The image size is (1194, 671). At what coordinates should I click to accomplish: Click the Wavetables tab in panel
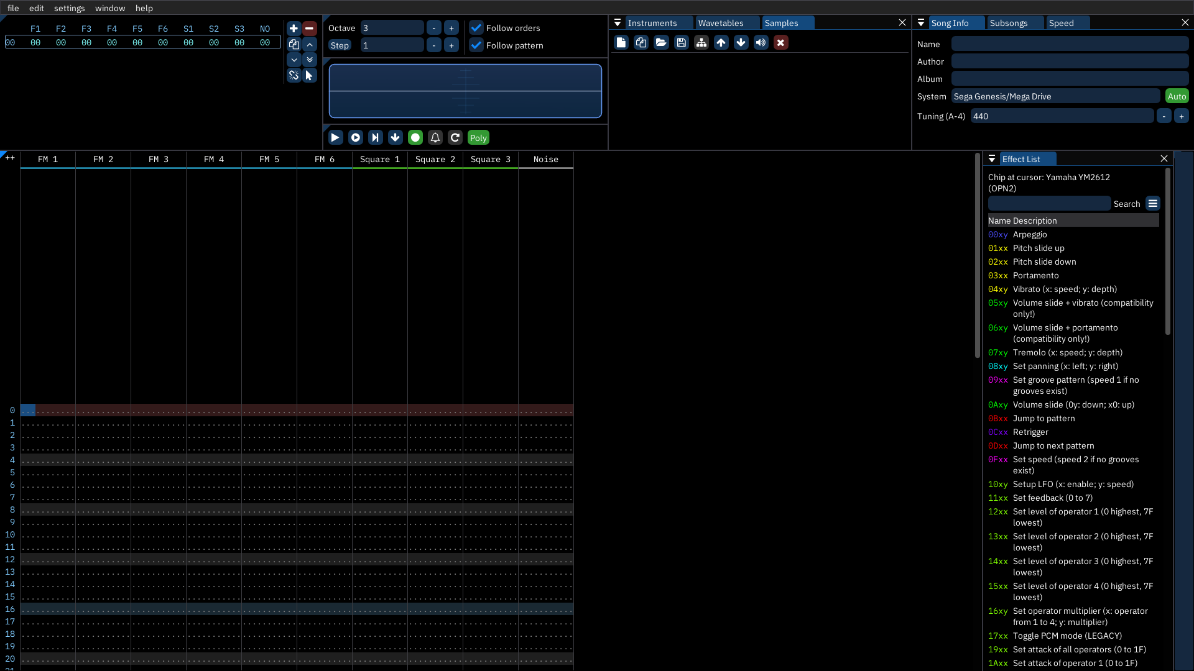(720, 22)
